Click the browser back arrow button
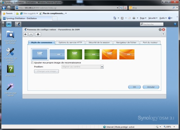Image resolution: width=180 pixels, height=130 pixels. click(4, 8)
